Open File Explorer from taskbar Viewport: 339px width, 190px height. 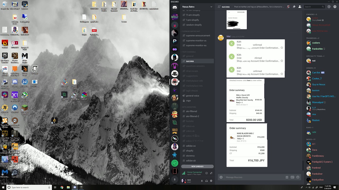coord(68,187)
